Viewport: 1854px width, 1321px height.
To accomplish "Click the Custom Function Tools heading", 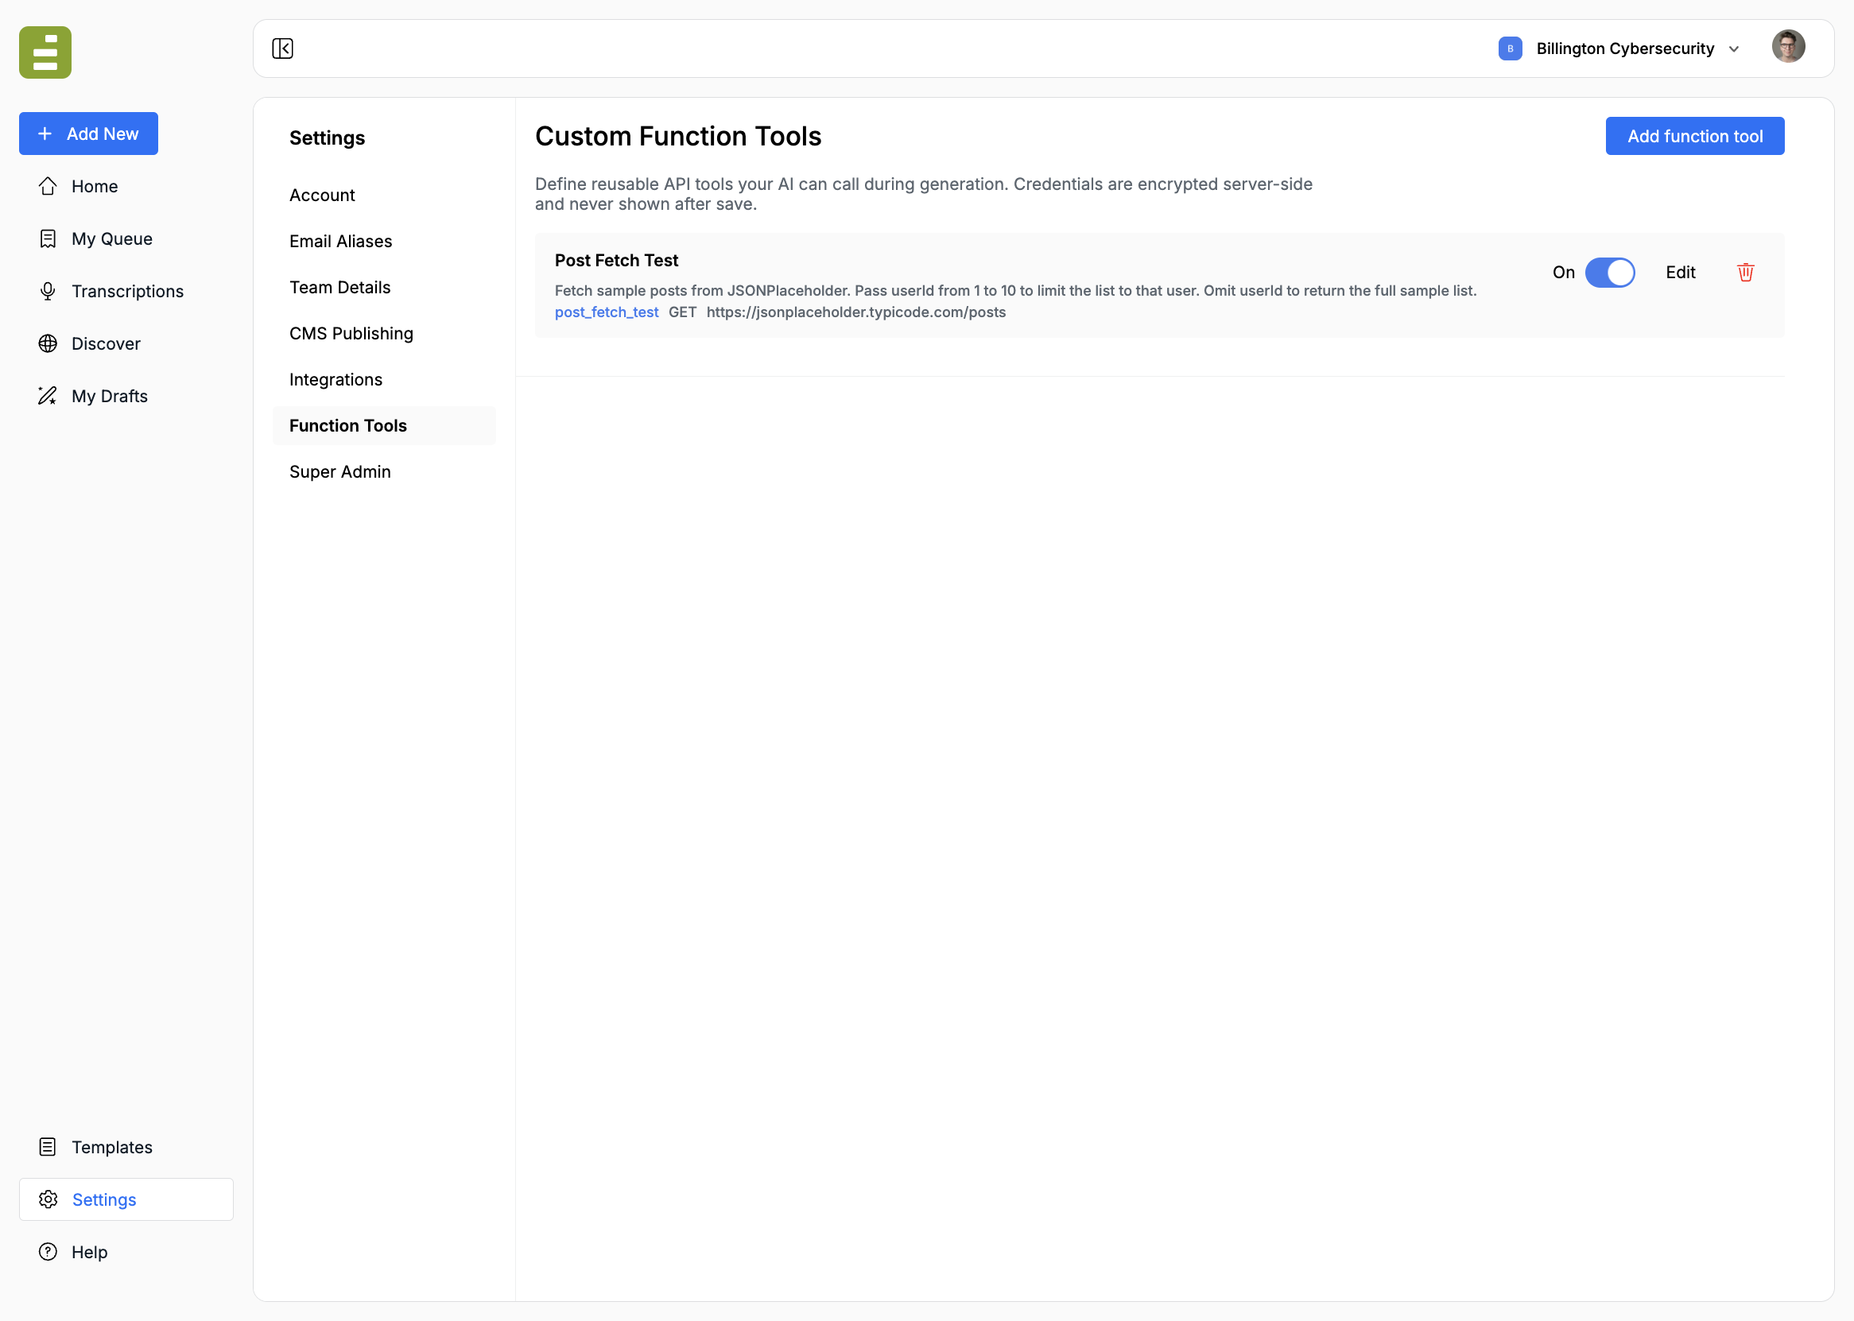I will coord(678,136).
